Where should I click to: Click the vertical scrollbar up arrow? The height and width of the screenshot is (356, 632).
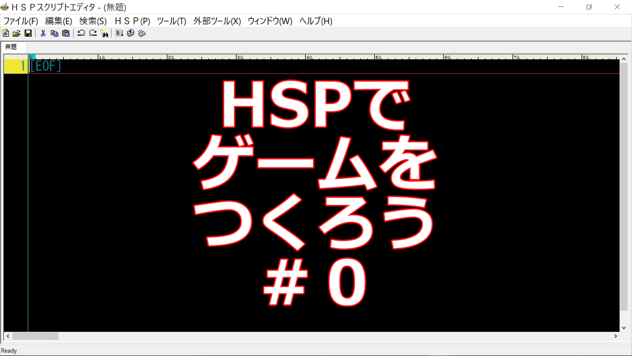623,58
